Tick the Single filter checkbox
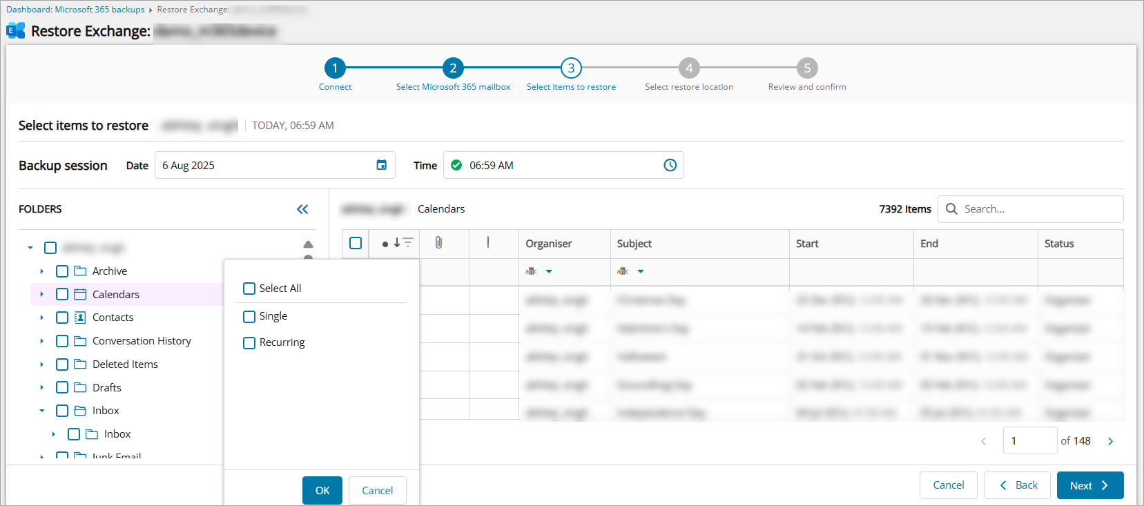 (249, 317)
